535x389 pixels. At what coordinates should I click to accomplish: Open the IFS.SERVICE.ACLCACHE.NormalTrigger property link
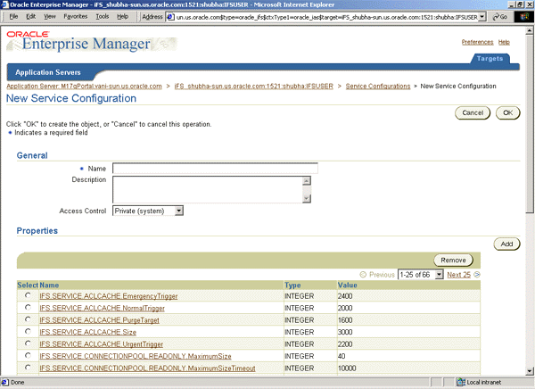(x=102, y=308)
